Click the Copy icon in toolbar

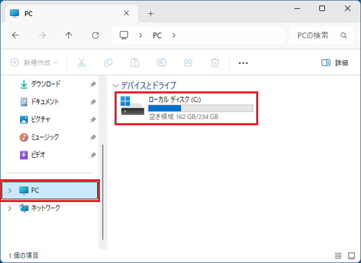click(108, 62)
